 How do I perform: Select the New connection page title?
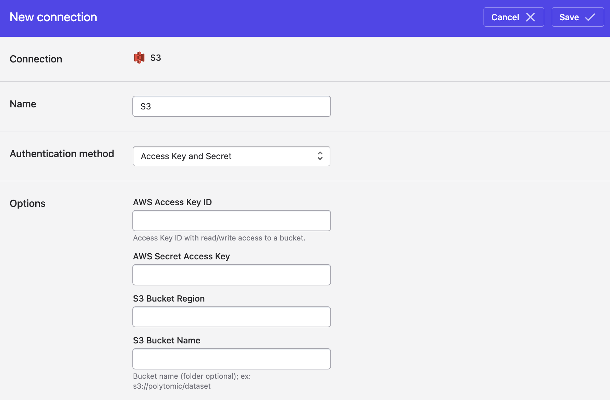point(53,17)
